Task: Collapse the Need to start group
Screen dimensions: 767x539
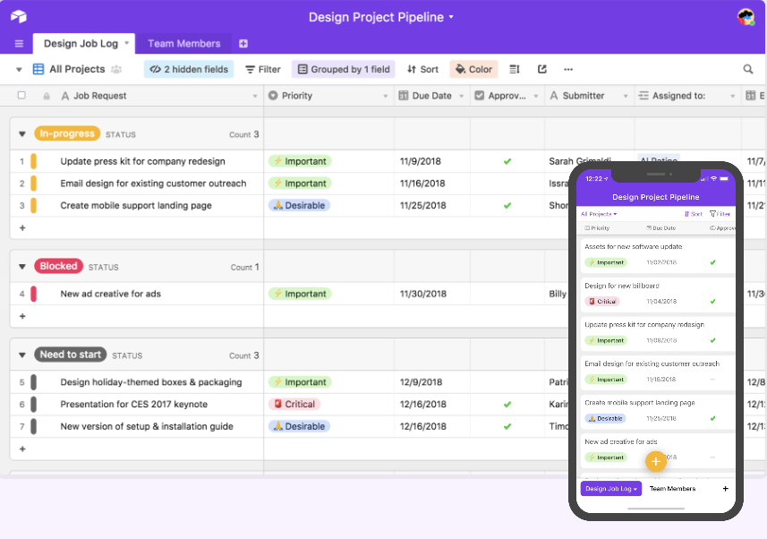Action: click(22, 355)
